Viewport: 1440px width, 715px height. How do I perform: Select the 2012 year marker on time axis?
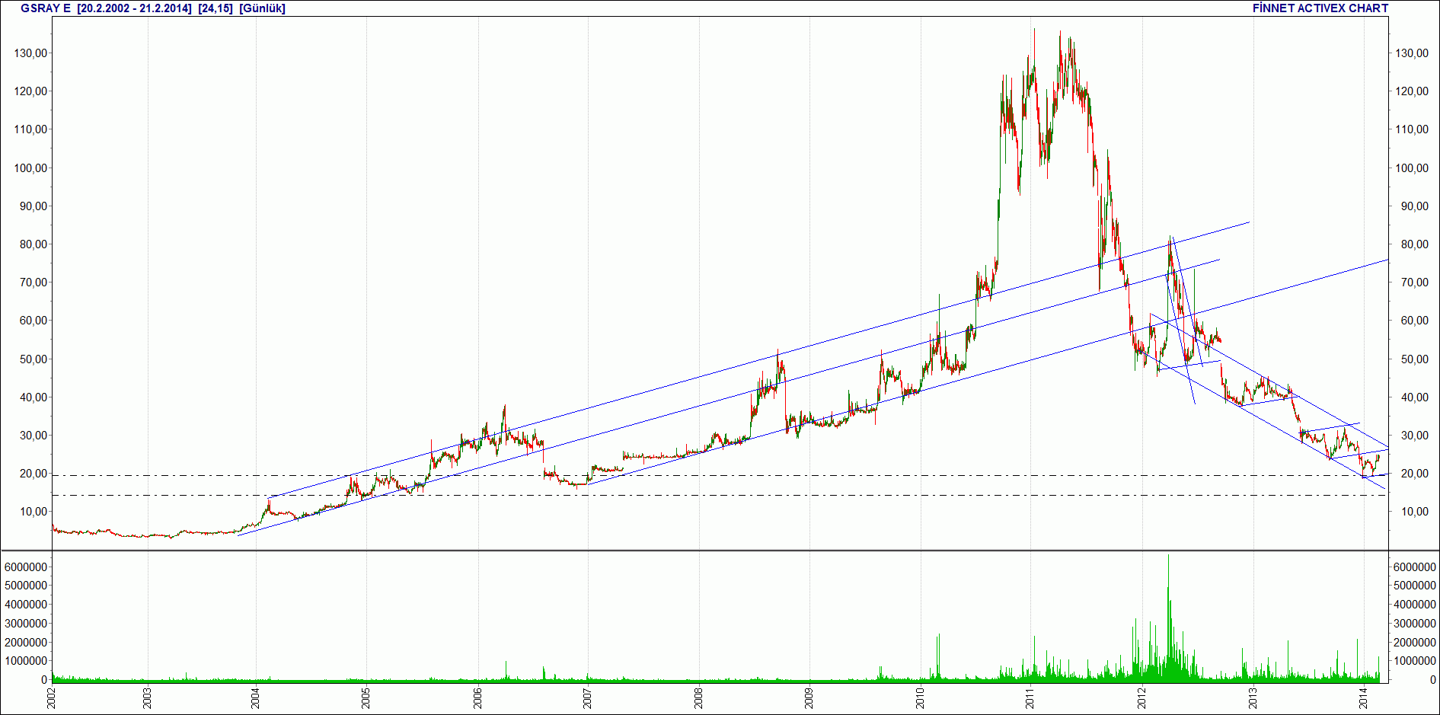coord(1142,698)
